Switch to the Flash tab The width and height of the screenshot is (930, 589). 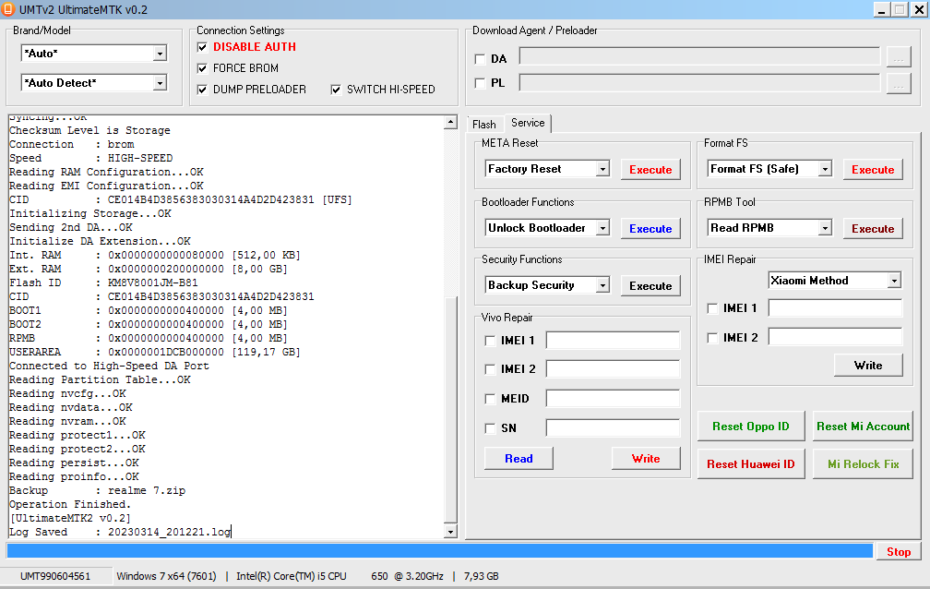[484, 124]
